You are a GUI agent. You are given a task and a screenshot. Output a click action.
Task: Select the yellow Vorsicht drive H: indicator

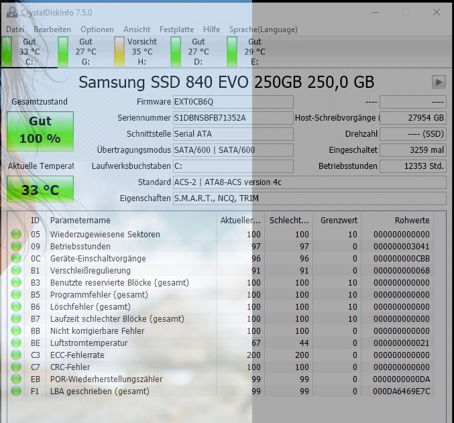coord(119,52)
